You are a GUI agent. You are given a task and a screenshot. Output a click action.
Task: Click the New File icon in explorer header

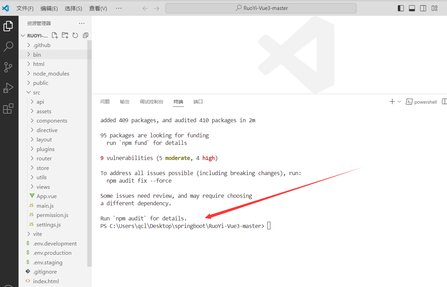coord(55,35)
